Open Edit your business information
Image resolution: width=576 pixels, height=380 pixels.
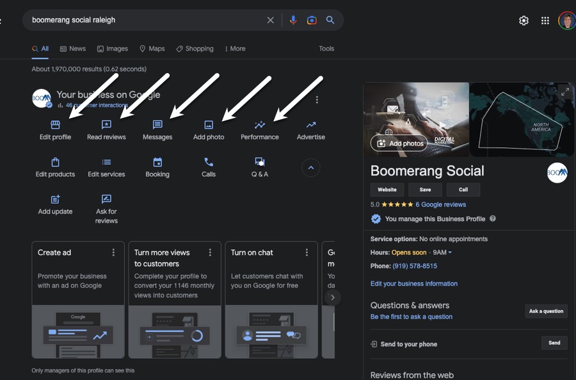(x=414, y=284)
